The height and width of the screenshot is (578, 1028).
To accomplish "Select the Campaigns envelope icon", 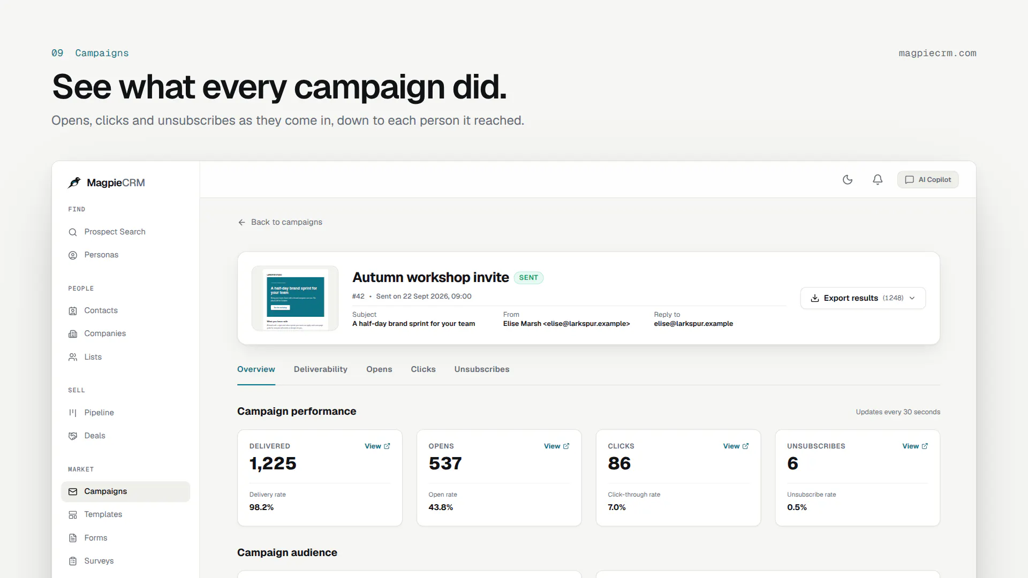I will 73,492.
